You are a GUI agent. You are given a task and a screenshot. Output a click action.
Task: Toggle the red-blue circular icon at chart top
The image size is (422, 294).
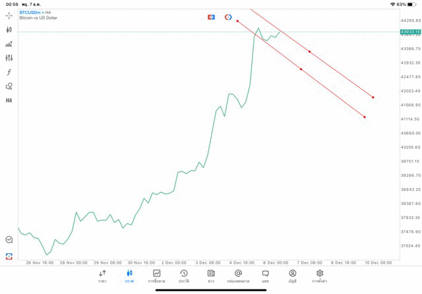click(228, 16)
